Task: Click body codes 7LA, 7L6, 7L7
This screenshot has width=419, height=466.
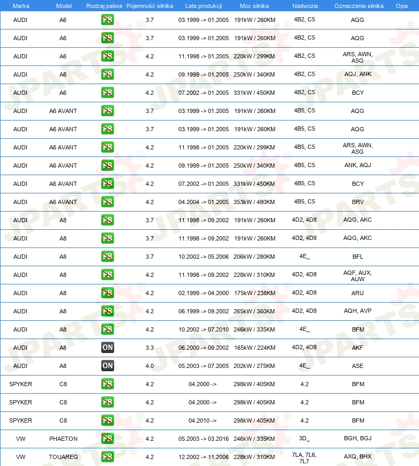Action: click(x=304, y=458)
